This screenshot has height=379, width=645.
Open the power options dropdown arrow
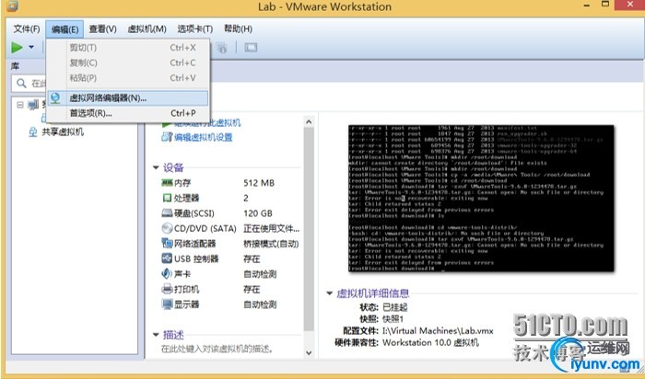(31, 47)
